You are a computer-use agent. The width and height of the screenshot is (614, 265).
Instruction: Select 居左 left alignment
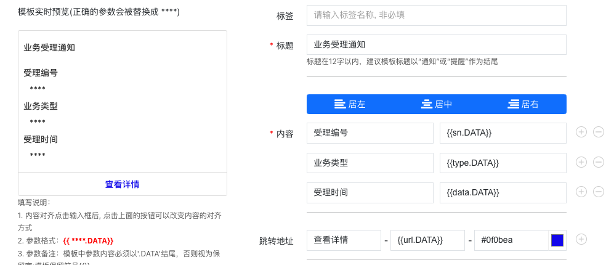tap(350, 104)
